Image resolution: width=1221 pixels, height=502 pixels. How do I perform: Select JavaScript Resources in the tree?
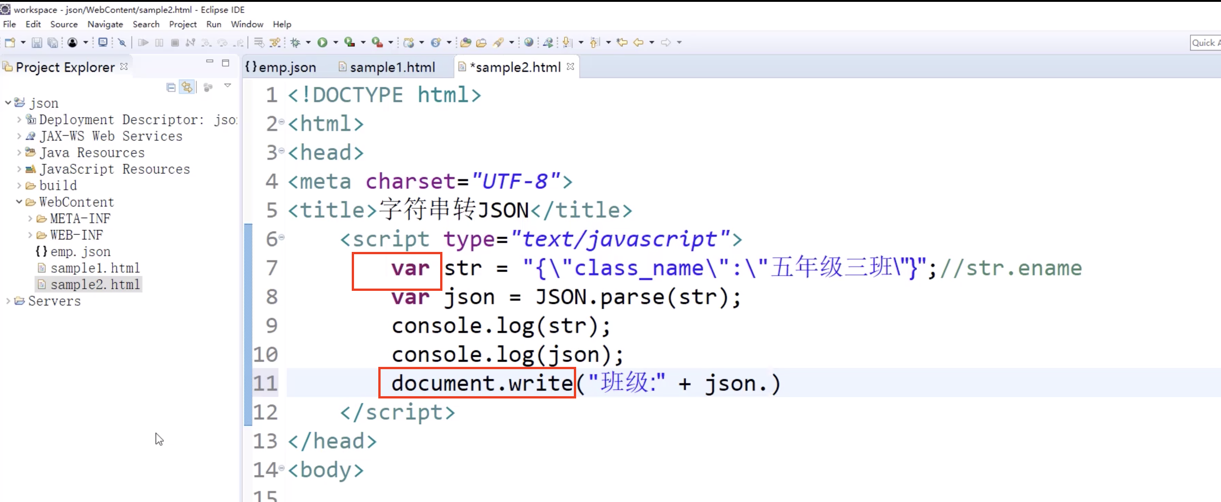108,169
